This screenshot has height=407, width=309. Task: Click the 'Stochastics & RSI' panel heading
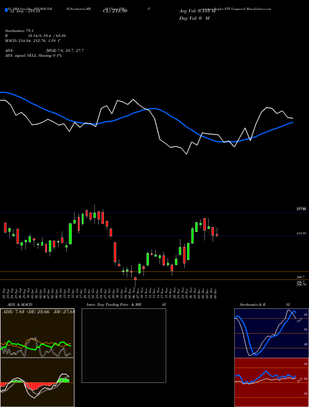(265, 305)
